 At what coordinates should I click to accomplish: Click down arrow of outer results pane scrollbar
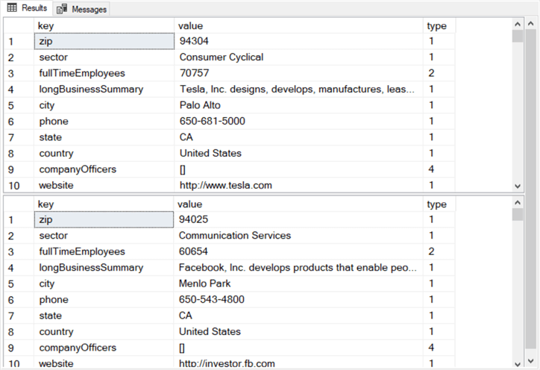tap(531, 361)
